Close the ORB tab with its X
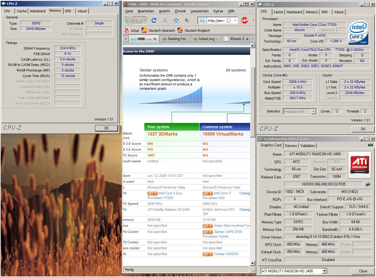The image size is (376, 277). (x=155, y=39)
